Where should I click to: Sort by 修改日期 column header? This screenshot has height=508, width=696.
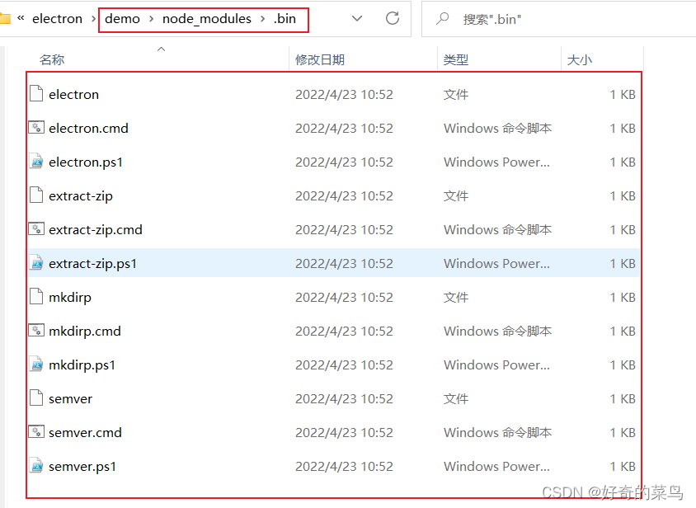pos(320,59)
